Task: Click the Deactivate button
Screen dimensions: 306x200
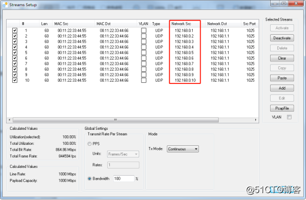Action: [282, 38]
